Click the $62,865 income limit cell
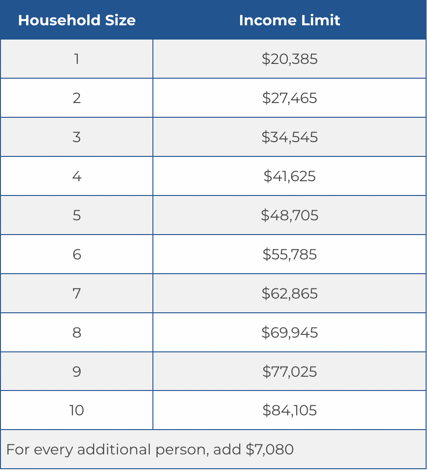This screenshot has height=471, width=427. click(x=290, y=293)
